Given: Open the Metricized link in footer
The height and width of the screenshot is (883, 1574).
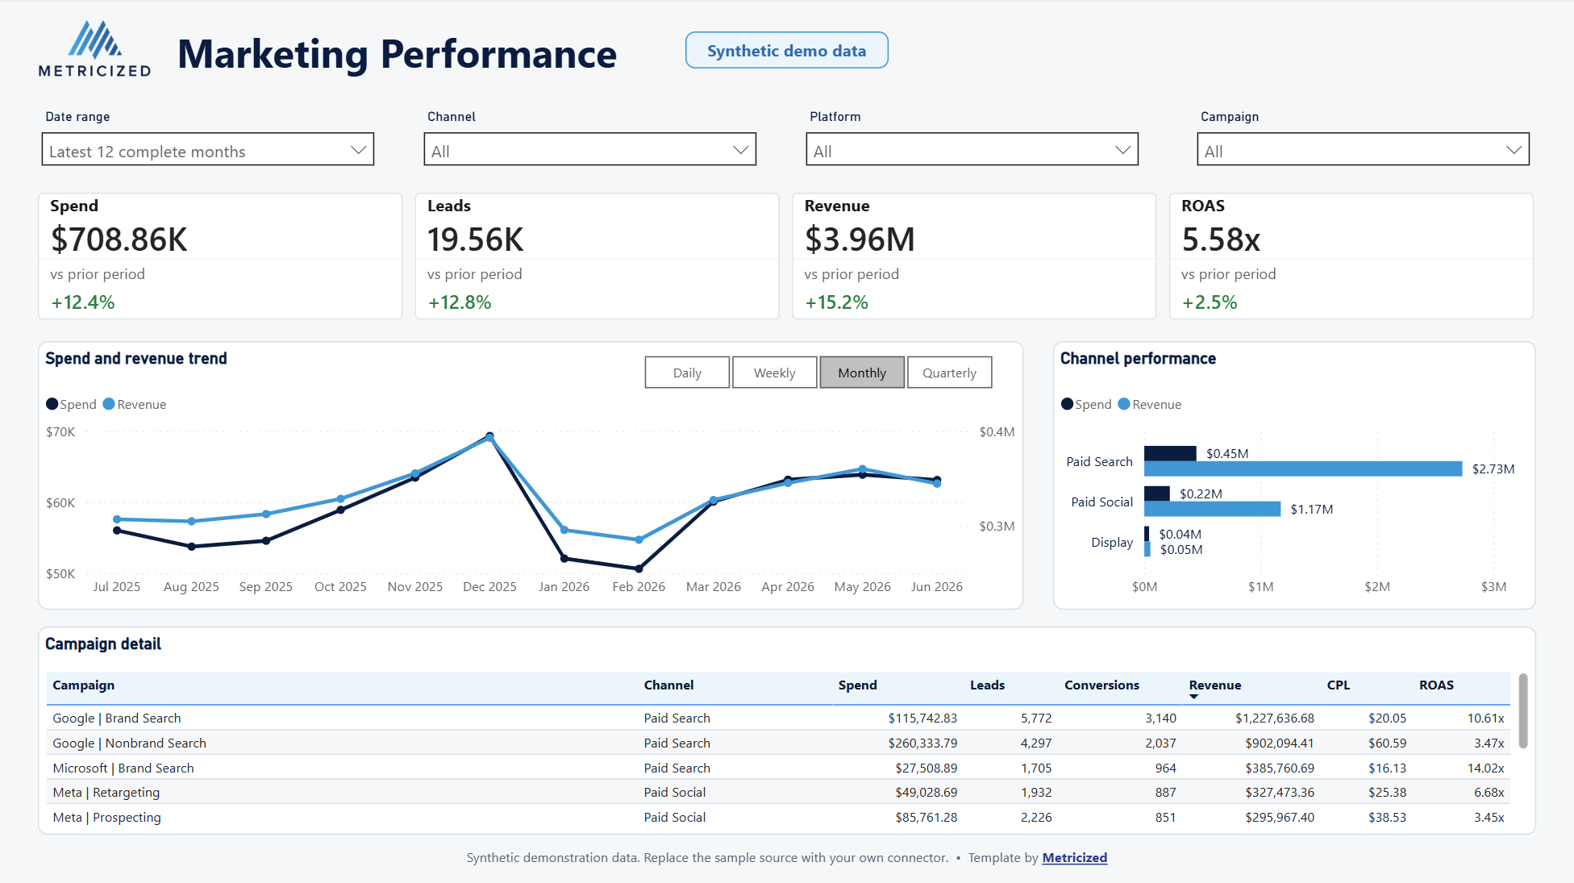Looking at the screenshot, I should click(1074, 857).
